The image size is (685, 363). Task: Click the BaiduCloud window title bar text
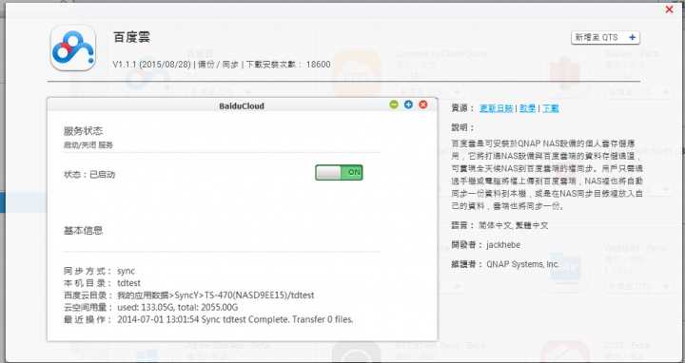[x=242, y=105]
